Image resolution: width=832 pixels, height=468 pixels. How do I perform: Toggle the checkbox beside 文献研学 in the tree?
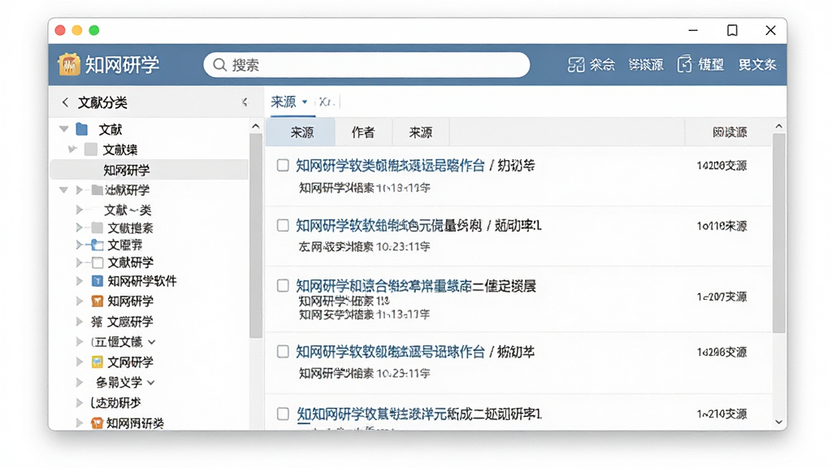pos(97,262)
